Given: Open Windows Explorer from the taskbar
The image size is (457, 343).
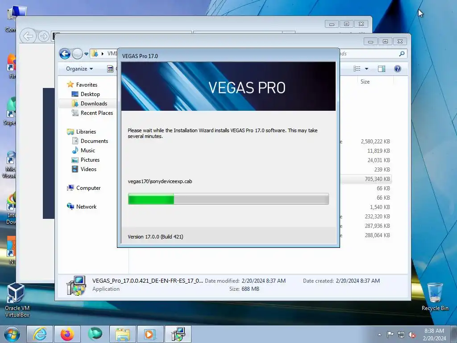Looking at the screenshot, I should click(123, 334).
